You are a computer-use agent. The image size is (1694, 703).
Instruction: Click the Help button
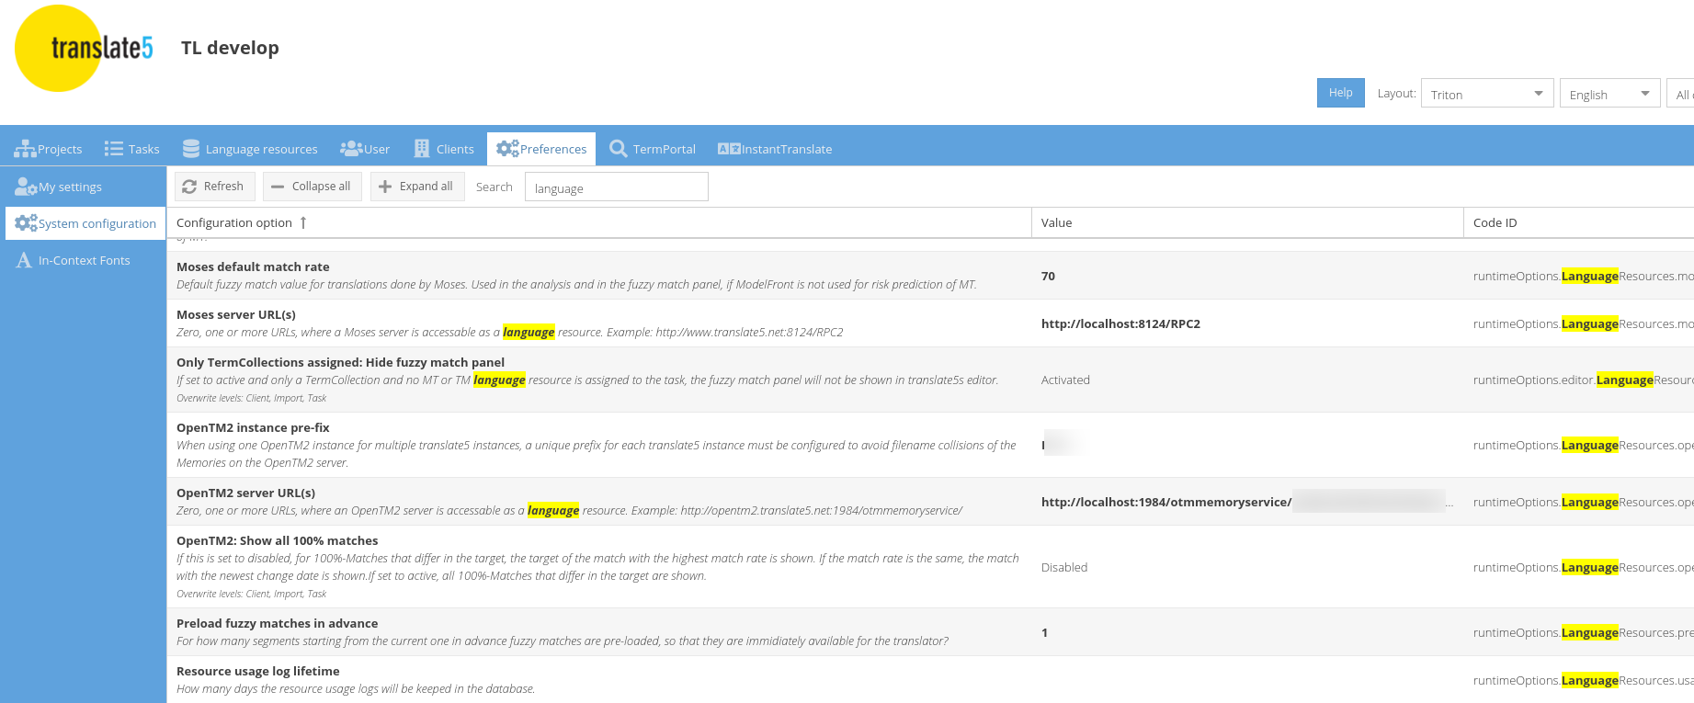pyautogui.click(x=1340, y=93)
